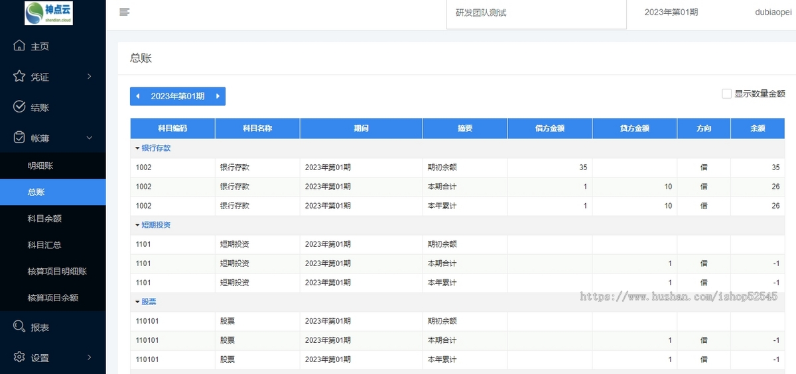
Task: Collapse the 帐簿 menu chevron
Action: [89, 138]
